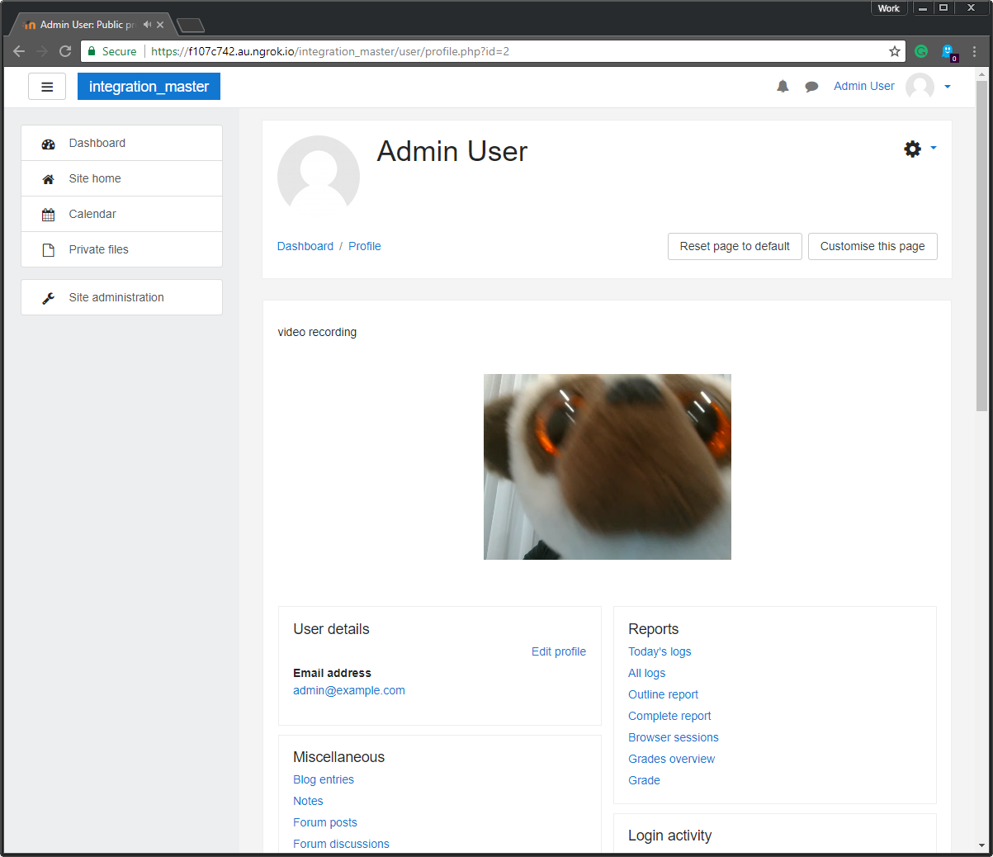Go back using browser back arrow
Screen dimensions: 993x857
[x=19, y=51]
